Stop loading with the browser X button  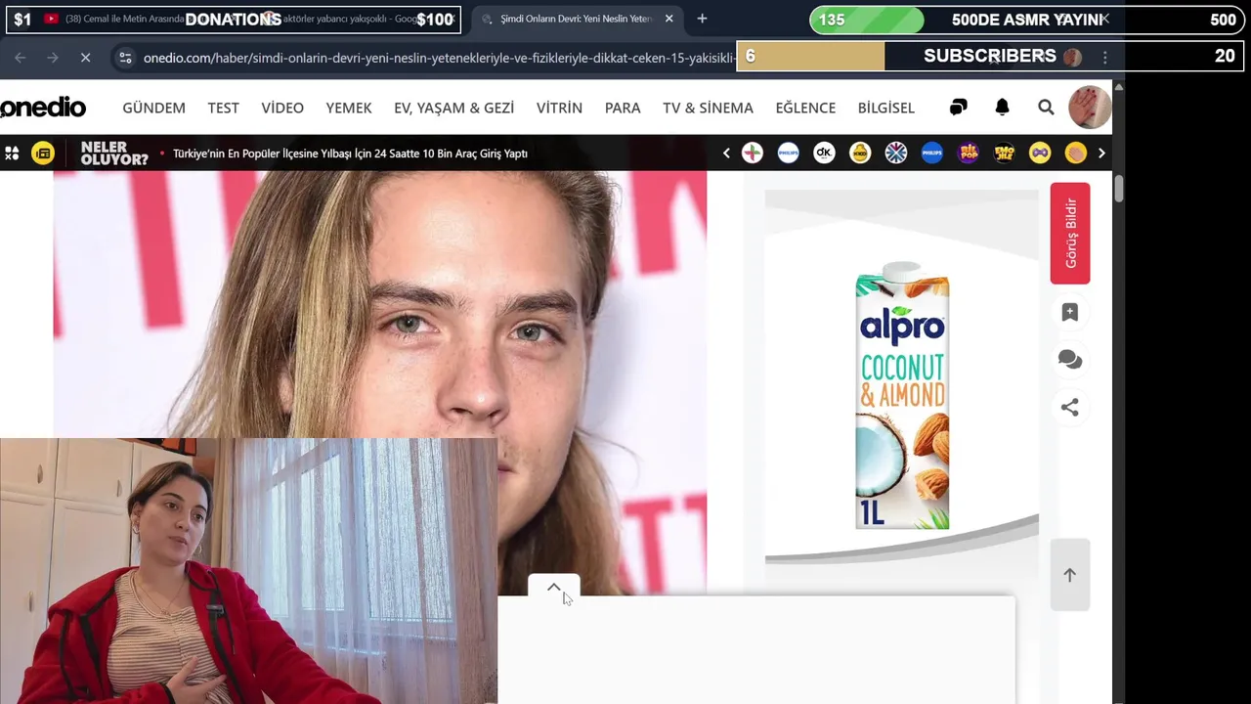pos(85,58)
